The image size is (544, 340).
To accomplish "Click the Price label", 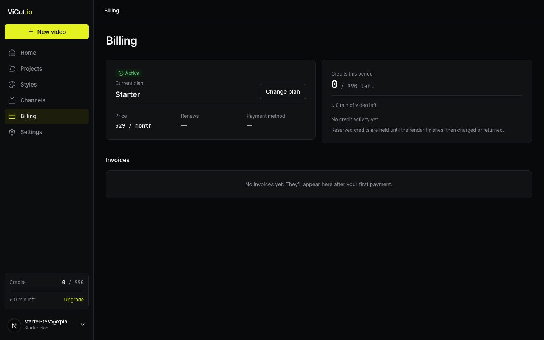I will (x=121, y=116).
